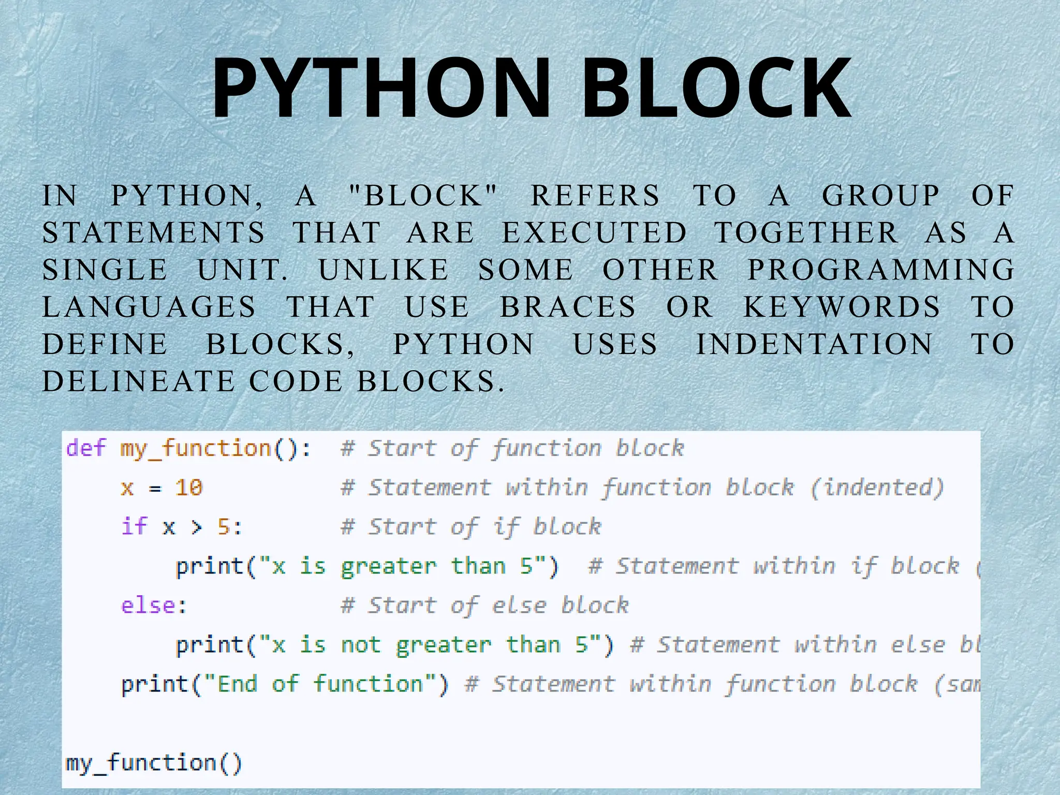Click the my_function() call at bottom
Image resolution: width=1060 pixels, height=795 pixels.
tap(154, 763)
